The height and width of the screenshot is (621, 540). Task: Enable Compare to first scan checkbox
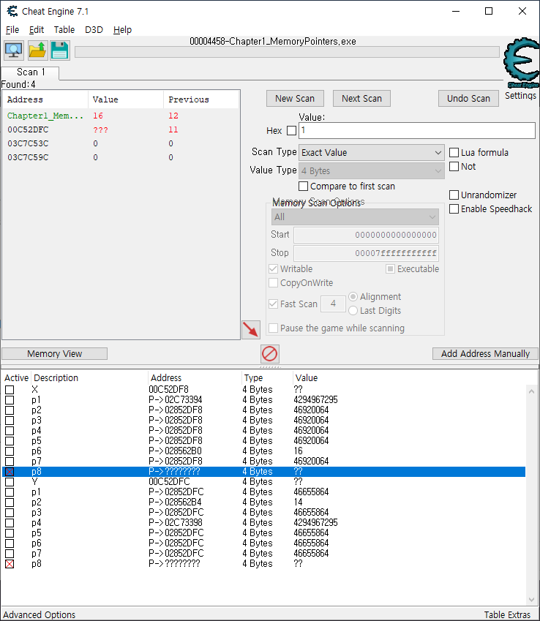pyautogui.click(x=303, y=186)
